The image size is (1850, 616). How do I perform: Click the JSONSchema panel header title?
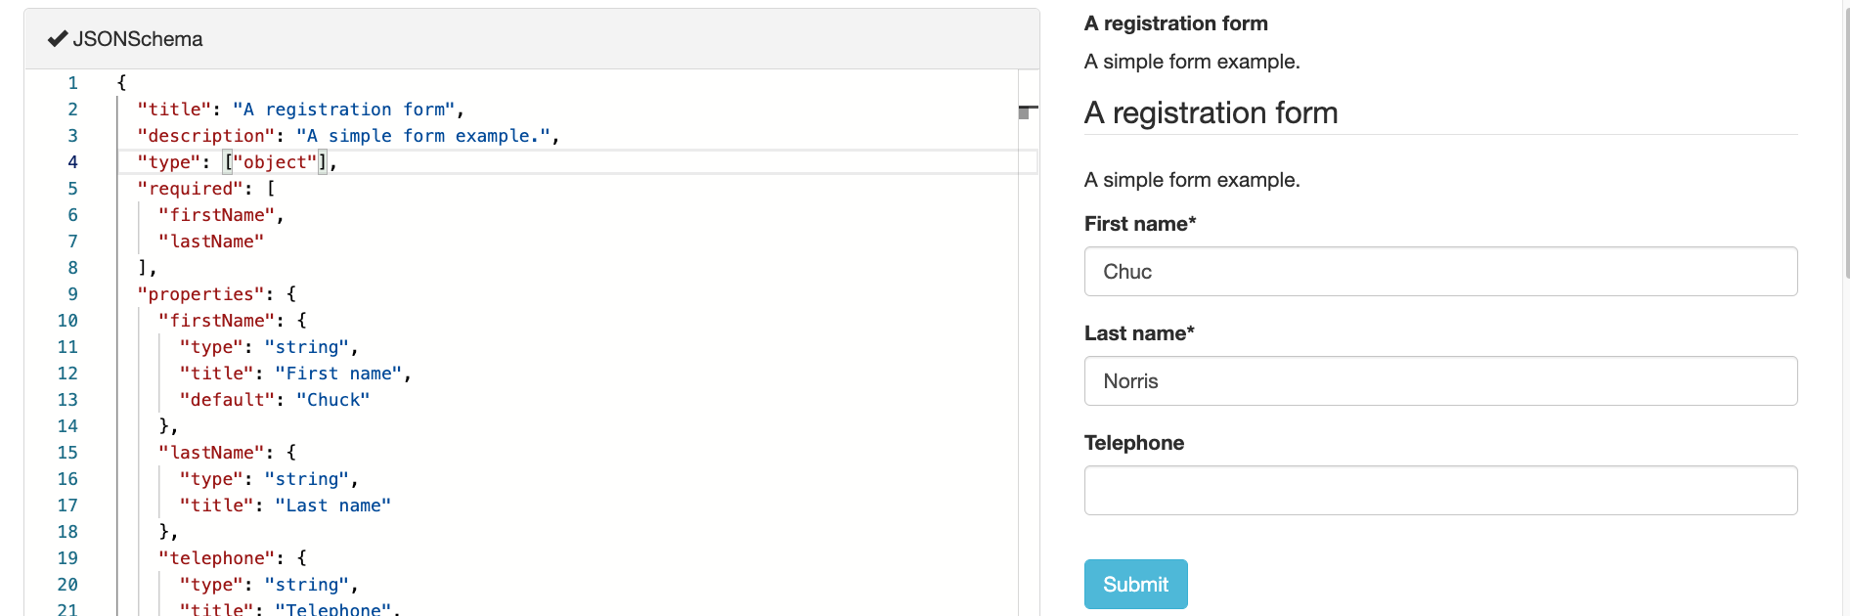click(x=138, y=39)
